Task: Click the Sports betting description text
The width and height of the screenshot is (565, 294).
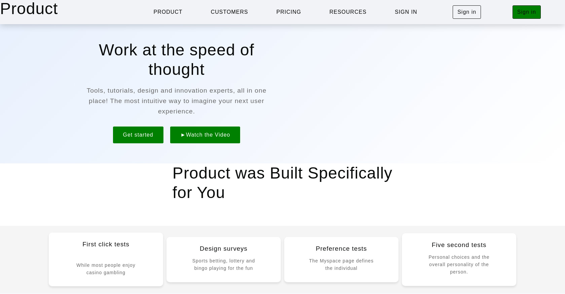Action: 223,264
